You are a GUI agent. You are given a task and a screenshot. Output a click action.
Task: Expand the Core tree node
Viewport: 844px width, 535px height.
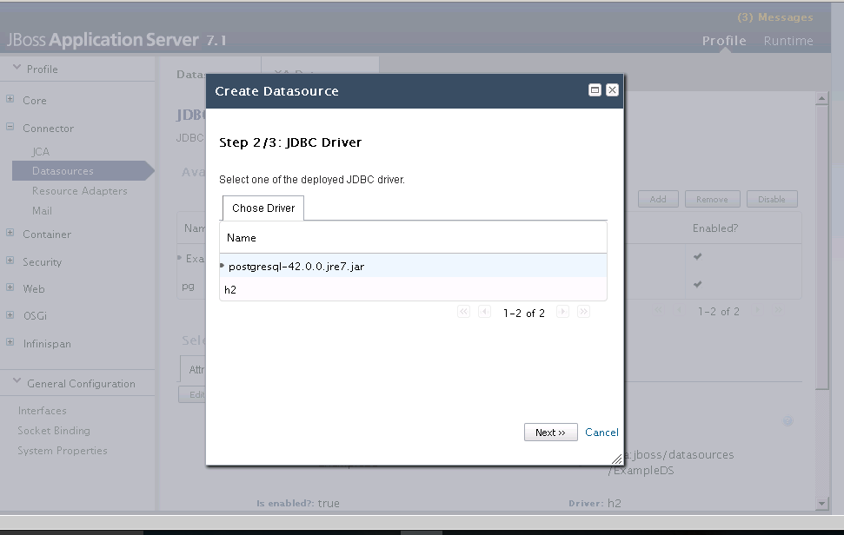(x=10, y=100)
